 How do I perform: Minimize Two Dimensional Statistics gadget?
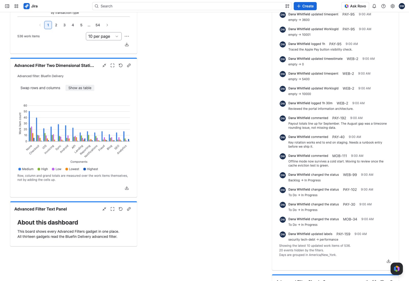104,65
